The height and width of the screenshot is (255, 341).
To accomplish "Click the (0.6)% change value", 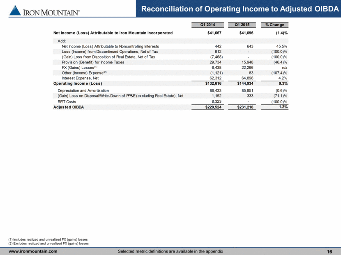I will pos(281,90).
